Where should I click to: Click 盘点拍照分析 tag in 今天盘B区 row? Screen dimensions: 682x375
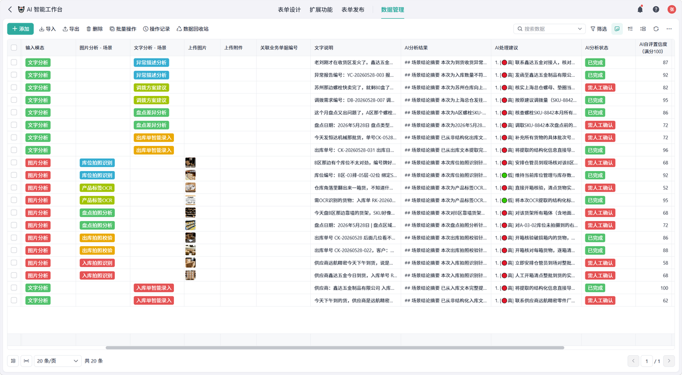(x=97, y=213)
